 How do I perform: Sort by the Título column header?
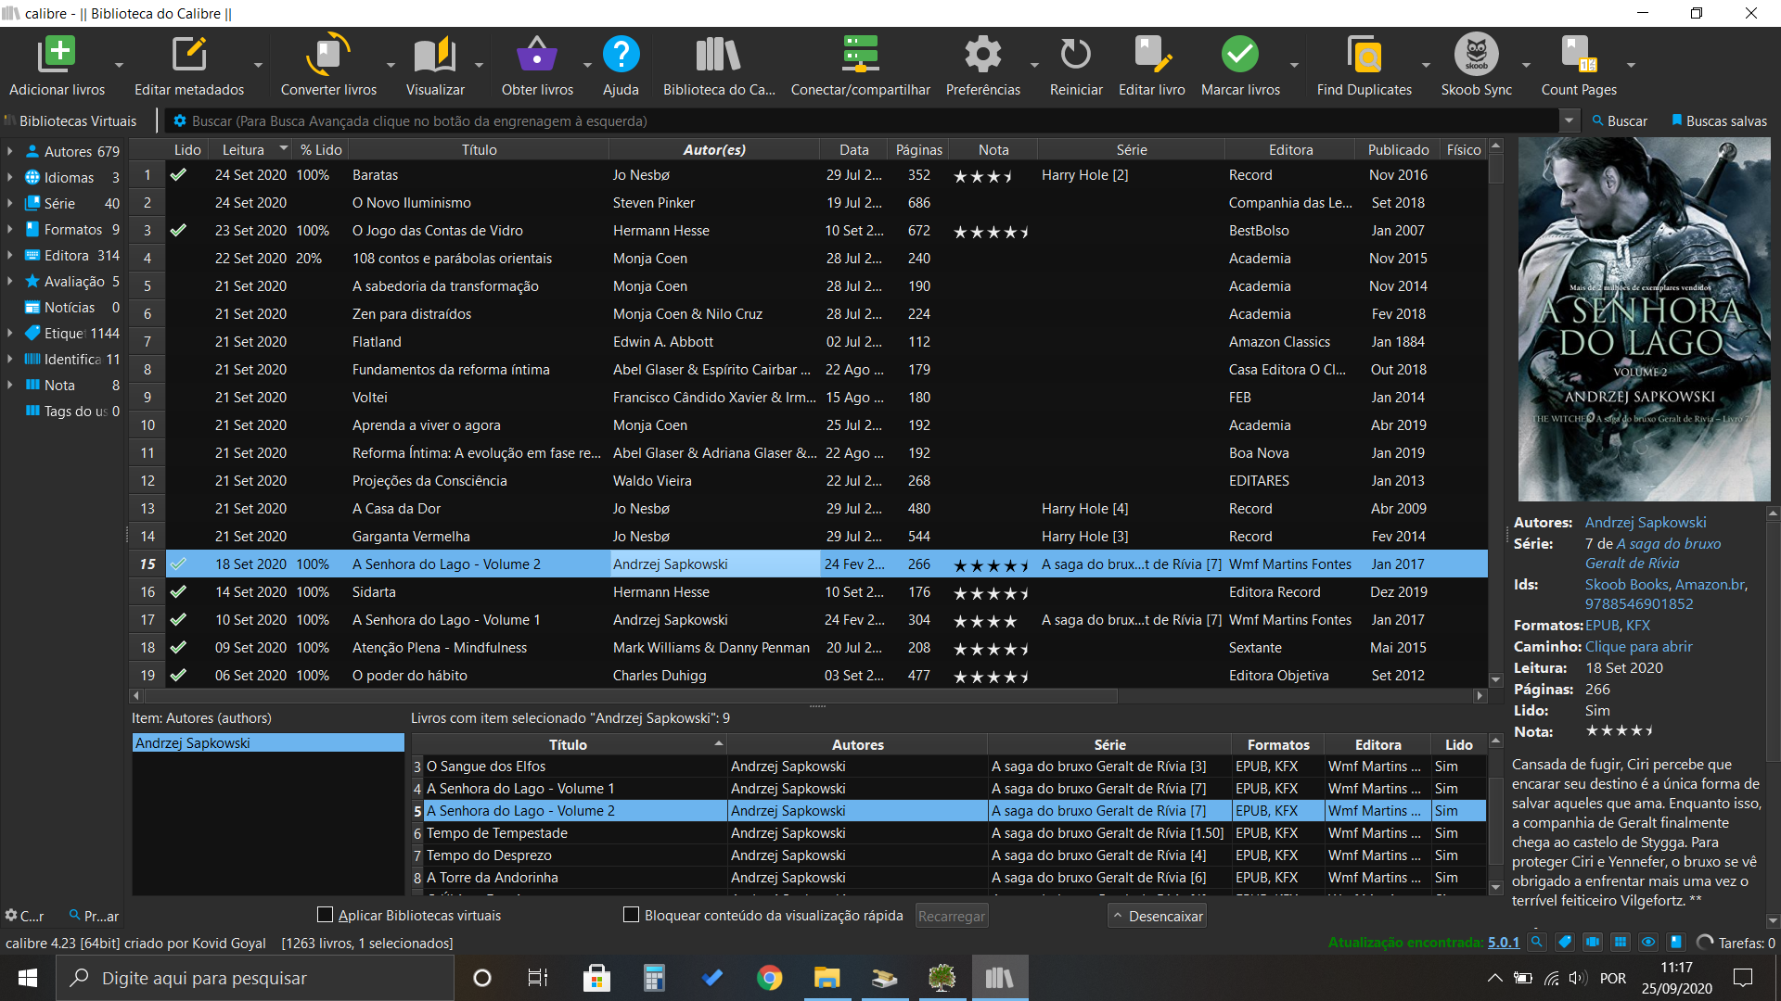click(x=479, y=150)
